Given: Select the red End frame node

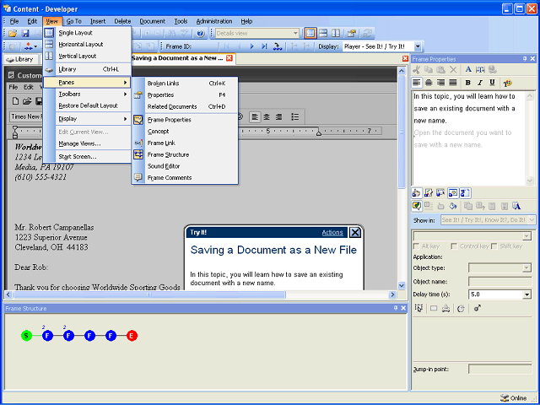Looking at the screenshot, I should [x=132, y=336].
